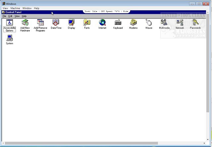Open Control Panel View menu
Image resolution: width=212 pixels, height=147 pixels.
[17, 16]
